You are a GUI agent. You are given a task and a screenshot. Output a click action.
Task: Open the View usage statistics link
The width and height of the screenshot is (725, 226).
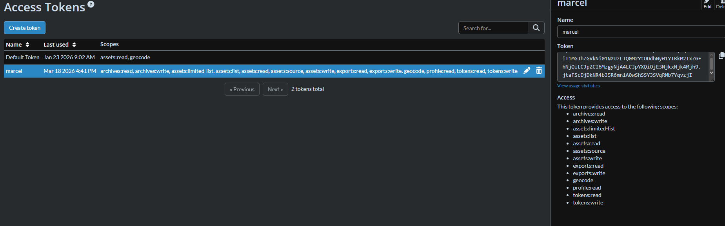pyautogui.click(x=578, y=86)
